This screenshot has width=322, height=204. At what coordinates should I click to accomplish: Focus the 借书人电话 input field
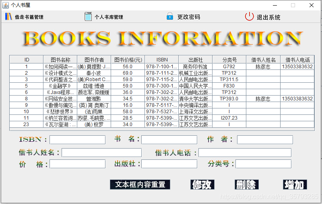[245, 153]
